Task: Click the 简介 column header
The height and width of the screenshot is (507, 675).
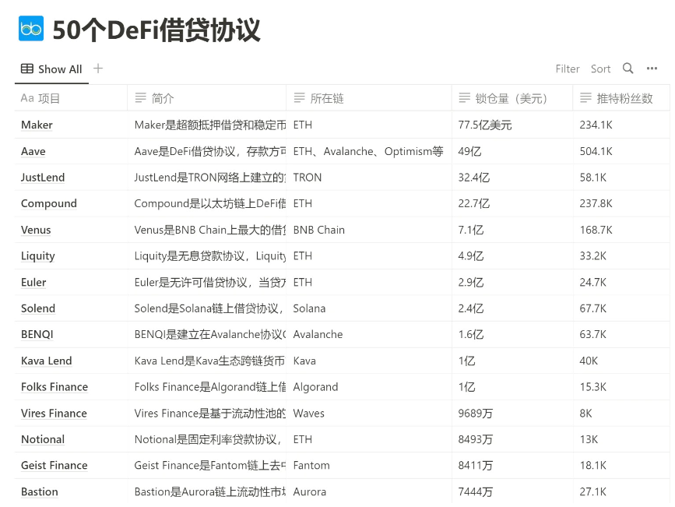Action: point(206,98)
